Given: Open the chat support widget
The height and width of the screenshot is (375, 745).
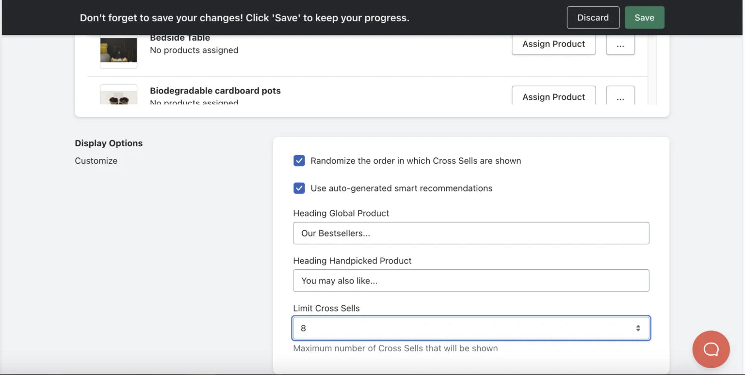Looking at the screenshot, I should (x=711, y=349).
